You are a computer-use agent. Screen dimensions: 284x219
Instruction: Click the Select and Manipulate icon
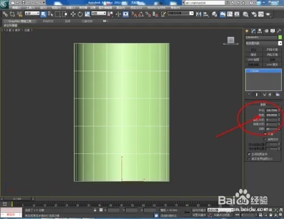[118, 14]
